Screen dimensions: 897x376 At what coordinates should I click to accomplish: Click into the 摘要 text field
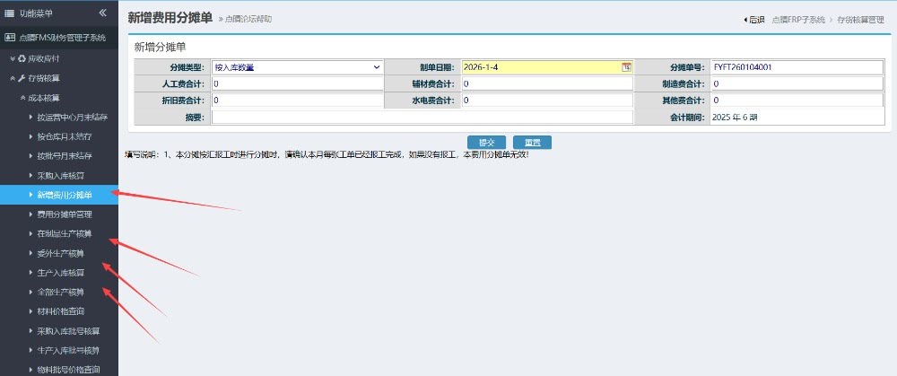point(422,118)
